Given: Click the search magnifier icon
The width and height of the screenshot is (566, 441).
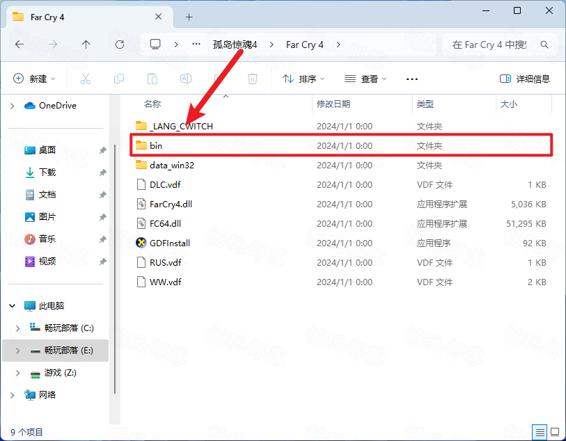Looking at the screenshot, I should (544, 45).
